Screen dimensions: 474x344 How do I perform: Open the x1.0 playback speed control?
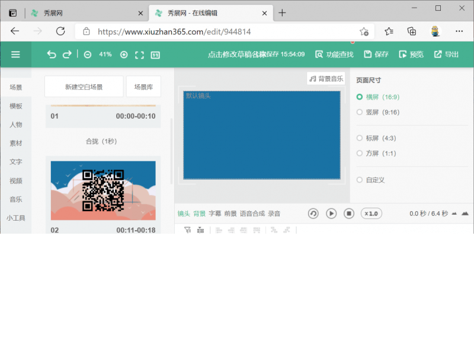point(371,214)
